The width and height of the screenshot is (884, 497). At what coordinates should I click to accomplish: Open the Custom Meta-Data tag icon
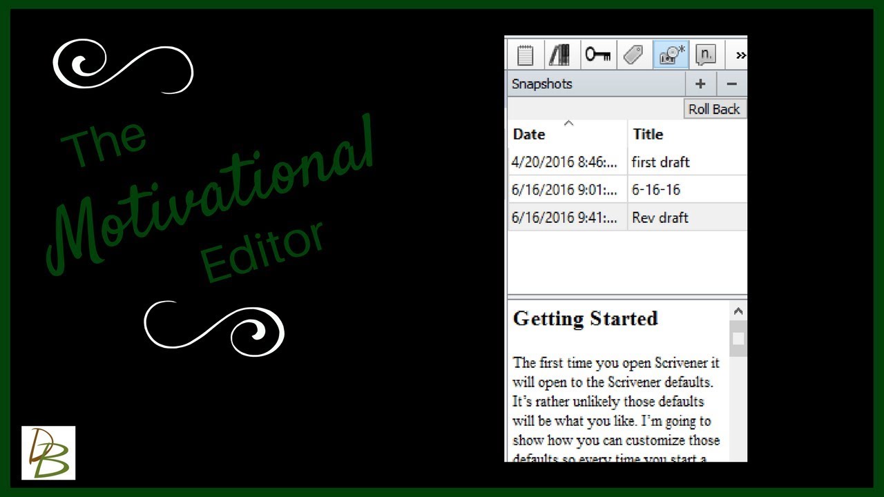[633, 55]
